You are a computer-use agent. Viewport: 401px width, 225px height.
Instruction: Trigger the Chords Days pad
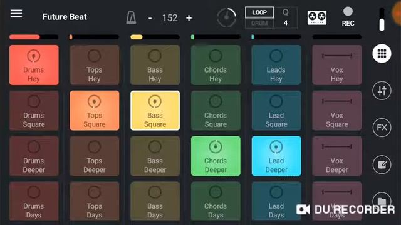click(216, 201)
